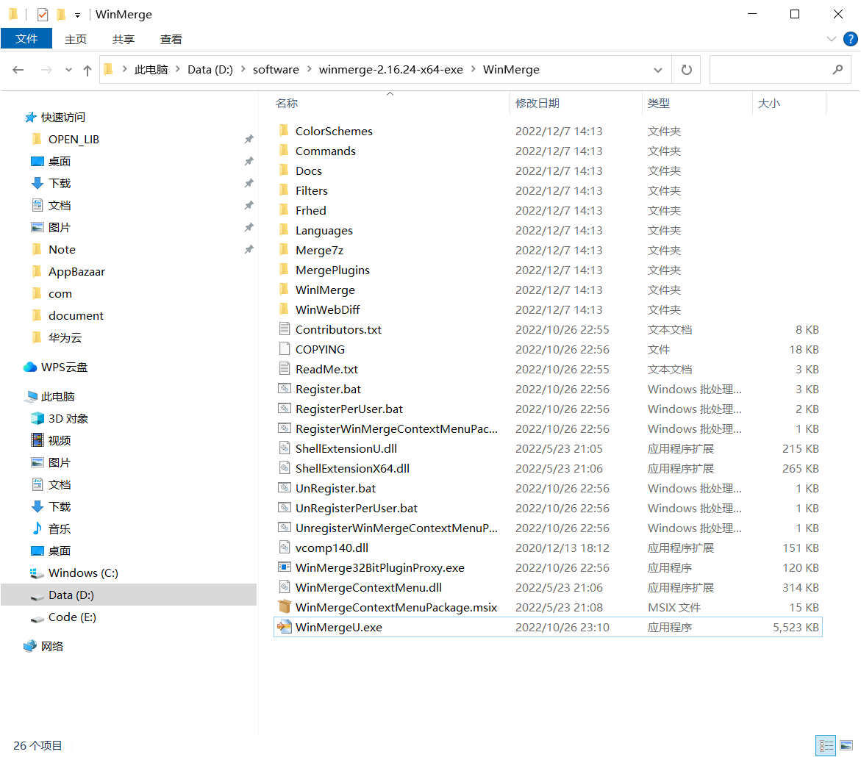
Task: Open the 文件 ribbon tab
Action: (26, 39)
